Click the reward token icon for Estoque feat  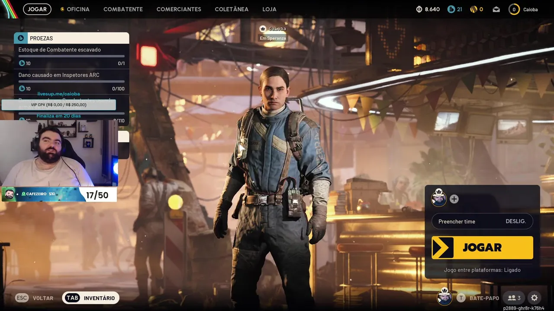(22, 63)
